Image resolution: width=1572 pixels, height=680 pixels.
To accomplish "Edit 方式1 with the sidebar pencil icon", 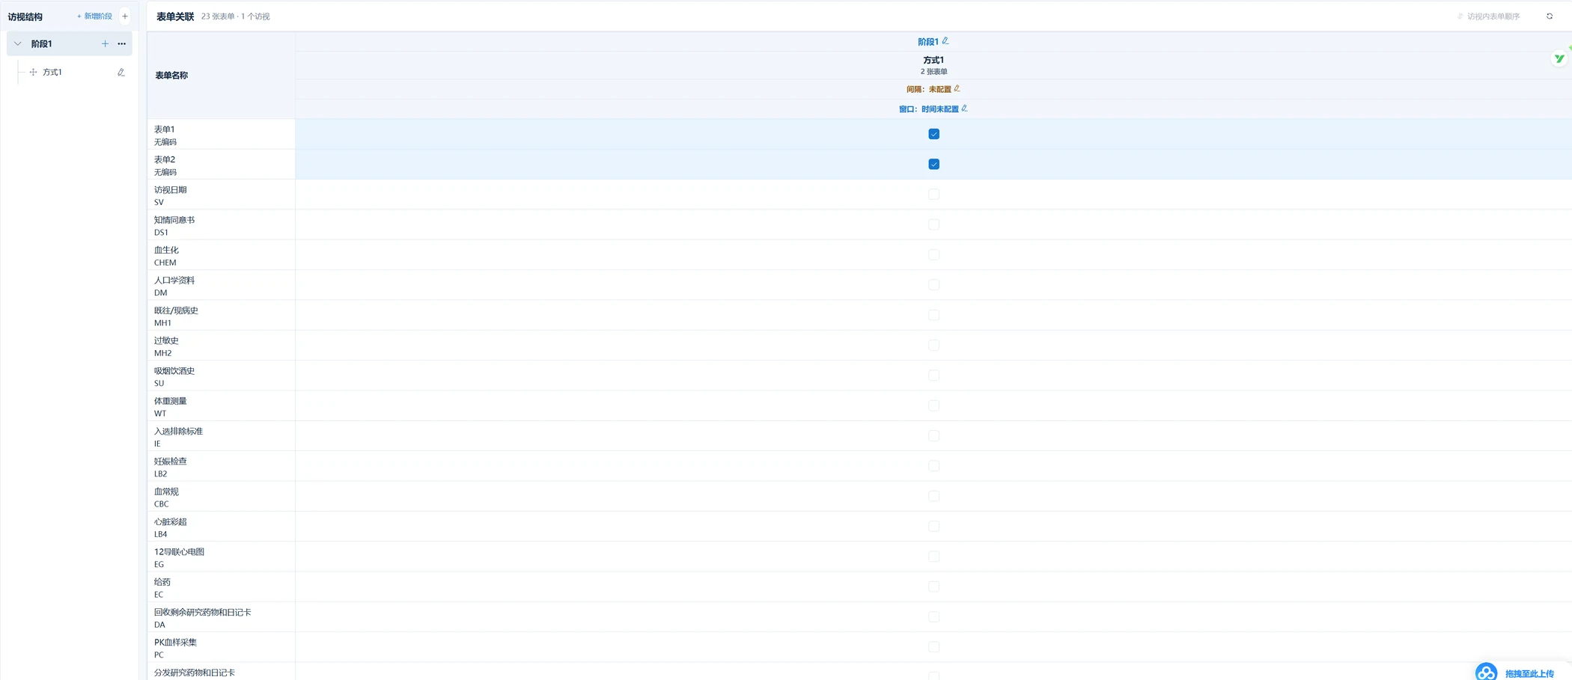I will [121, 73].
